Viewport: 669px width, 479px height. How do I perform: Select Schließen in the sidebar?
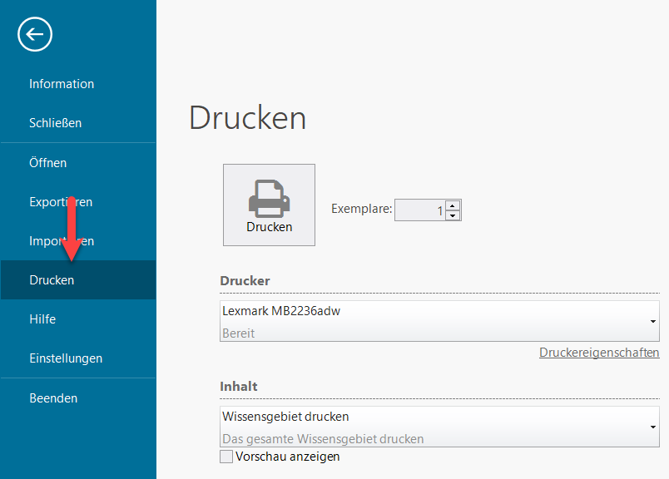pyautogui.click(x=55, y=123)
